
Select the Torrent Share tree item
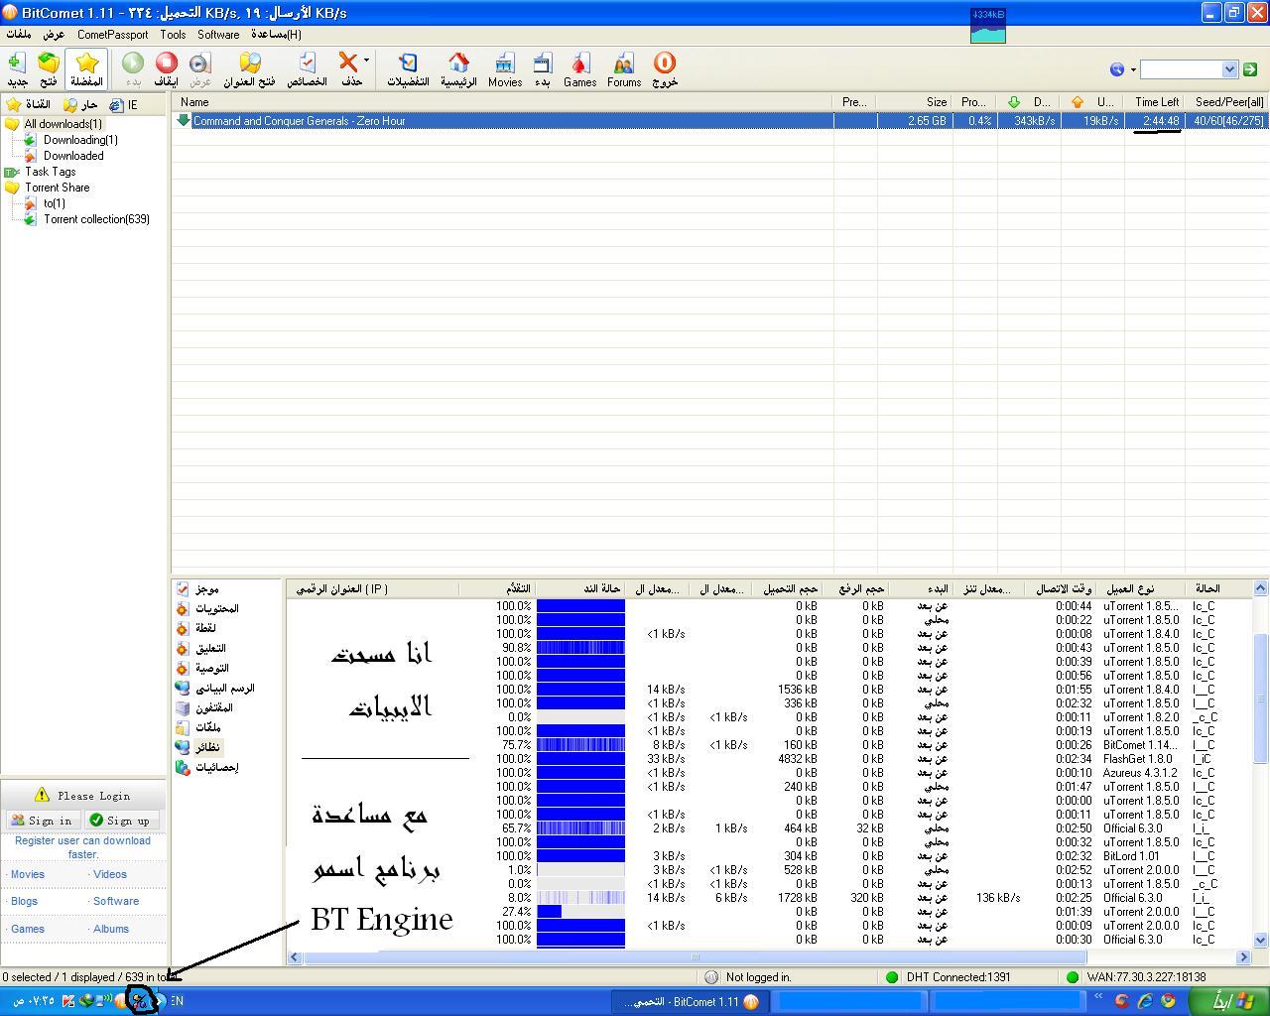tap(57, 188)
